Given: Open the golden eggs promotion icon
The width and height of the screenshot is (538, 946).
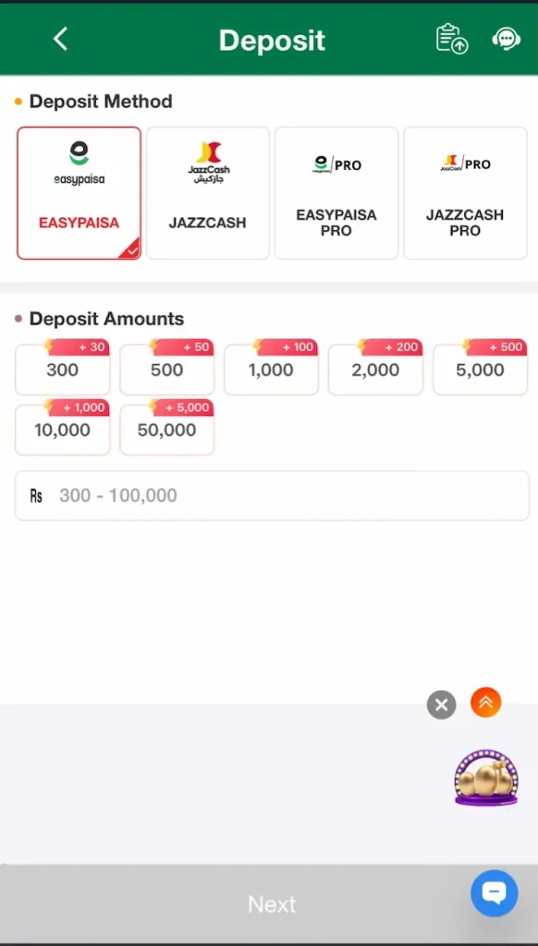Looking at the screenshot, I should [x=486, y=778].
